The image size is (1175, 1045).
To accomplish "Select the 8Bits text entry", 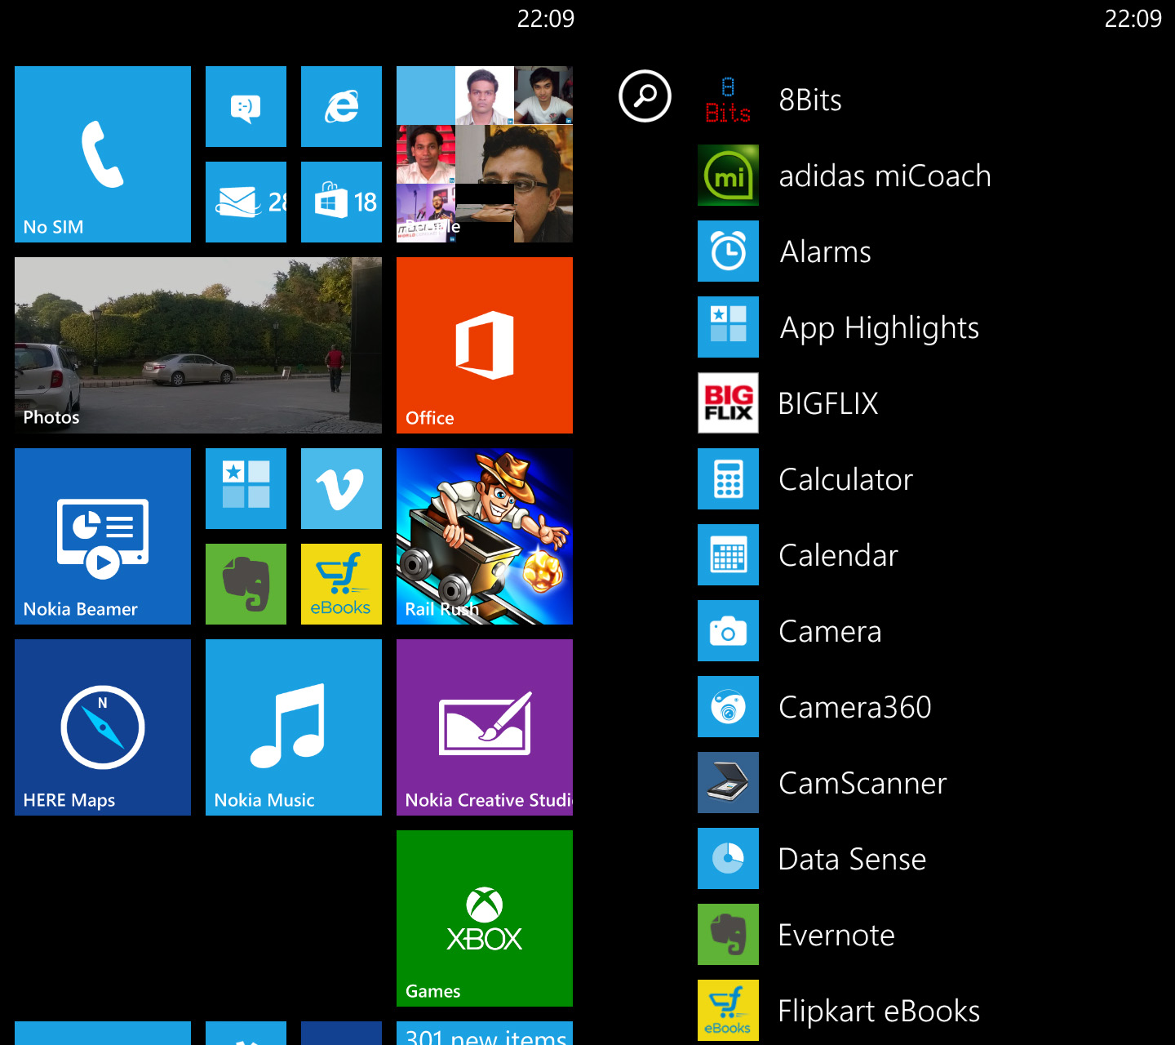I will tap(810, 100).
